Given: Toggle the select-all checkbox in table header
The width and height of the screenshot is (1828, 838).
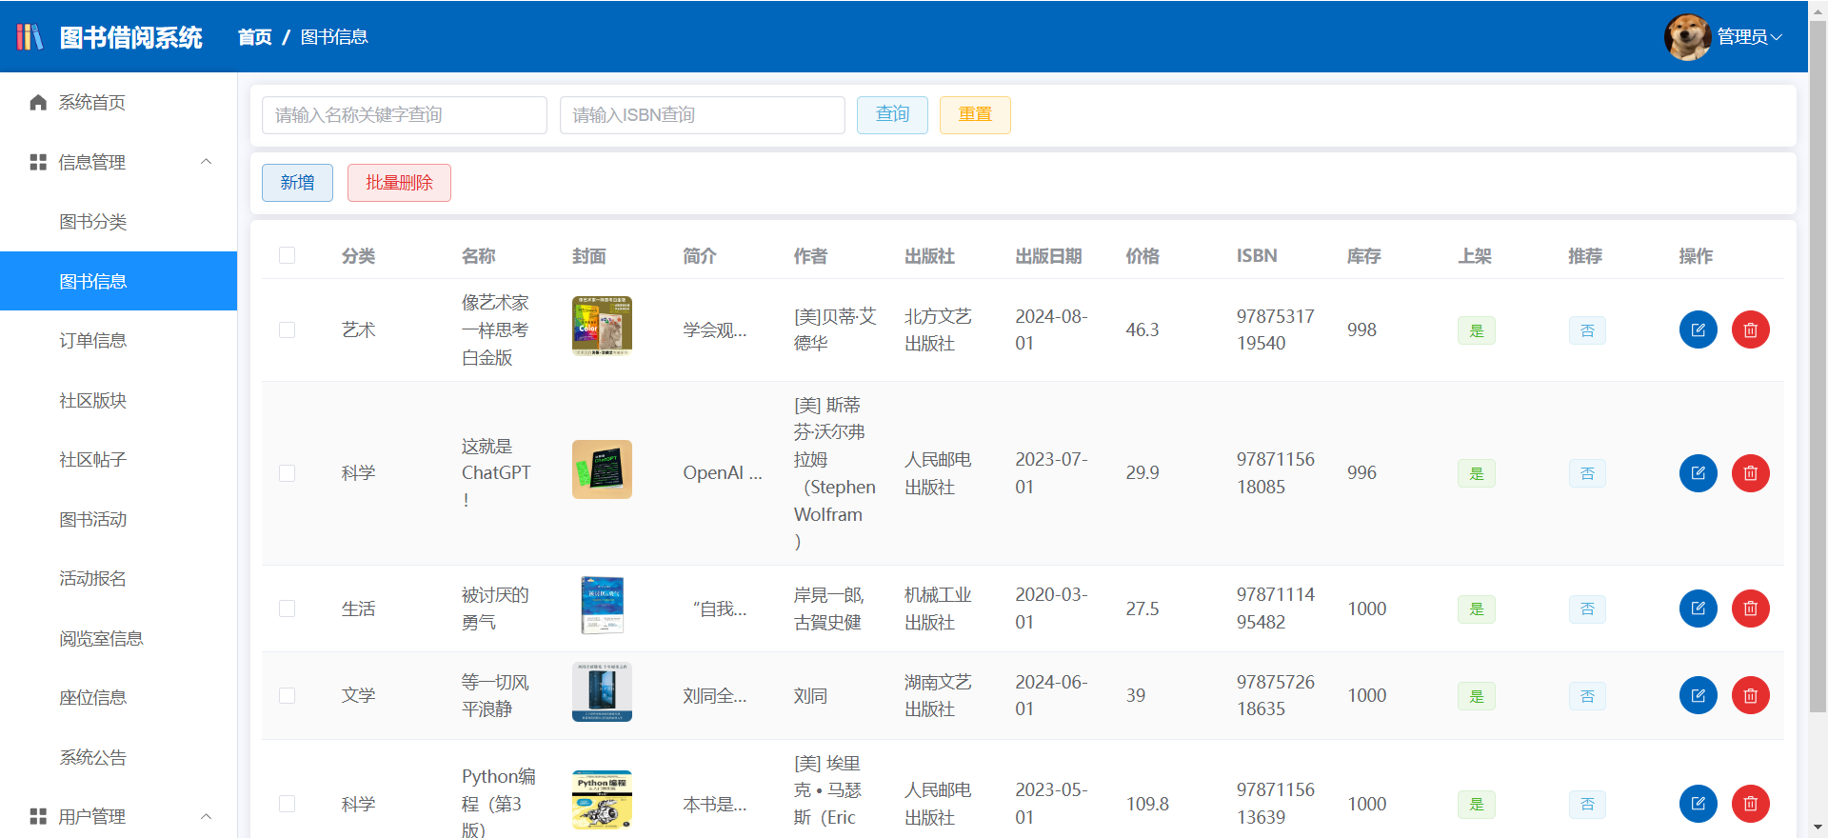Looking at the screenshot, I should [287, 255].
